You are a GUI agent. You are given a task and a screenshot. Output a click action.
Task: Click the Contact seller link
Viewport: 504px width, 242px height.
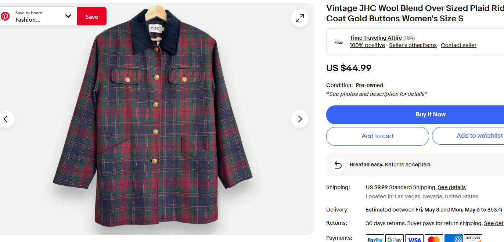458,45
